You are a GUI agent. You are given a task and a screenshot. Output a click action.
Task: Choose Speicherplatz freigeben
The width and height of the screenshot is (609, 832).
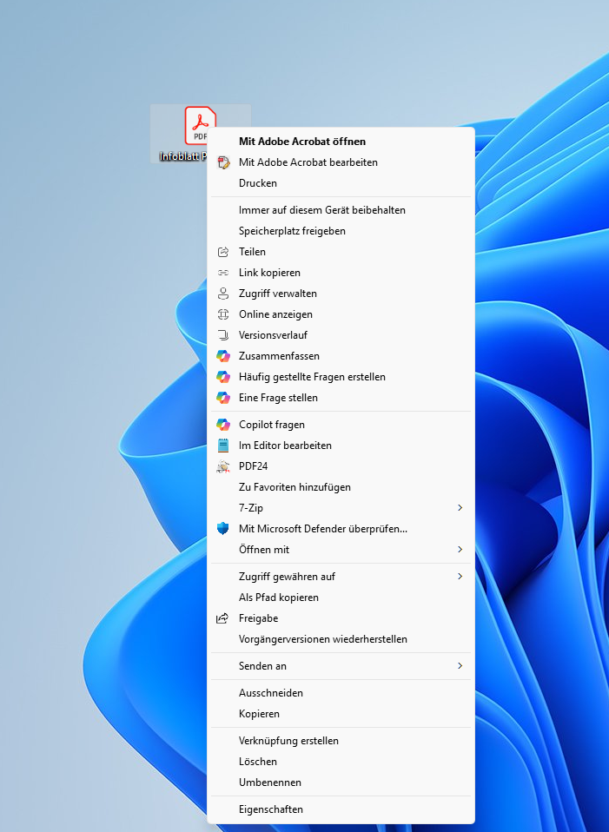[x=341, y=231]
